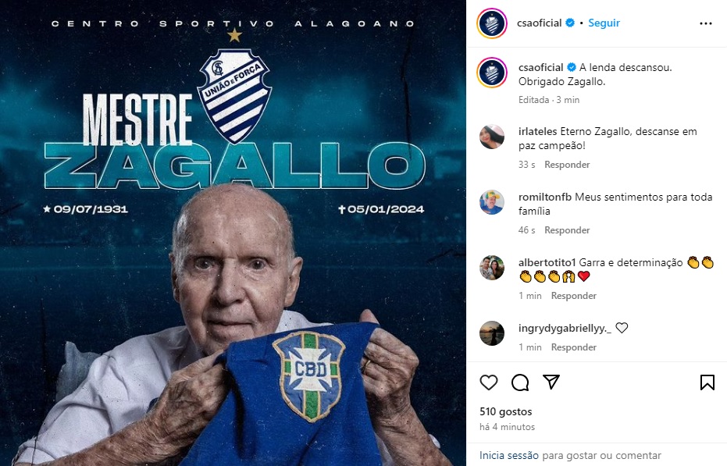Click the csaoficial avatar beside the caption
The height and width of the screenshot is (466, 727).
(492, 73)
